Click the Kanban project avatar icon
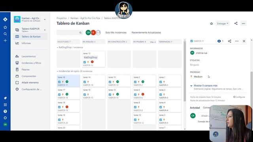This screenshot has height=142, width=253. pos(17,19)
